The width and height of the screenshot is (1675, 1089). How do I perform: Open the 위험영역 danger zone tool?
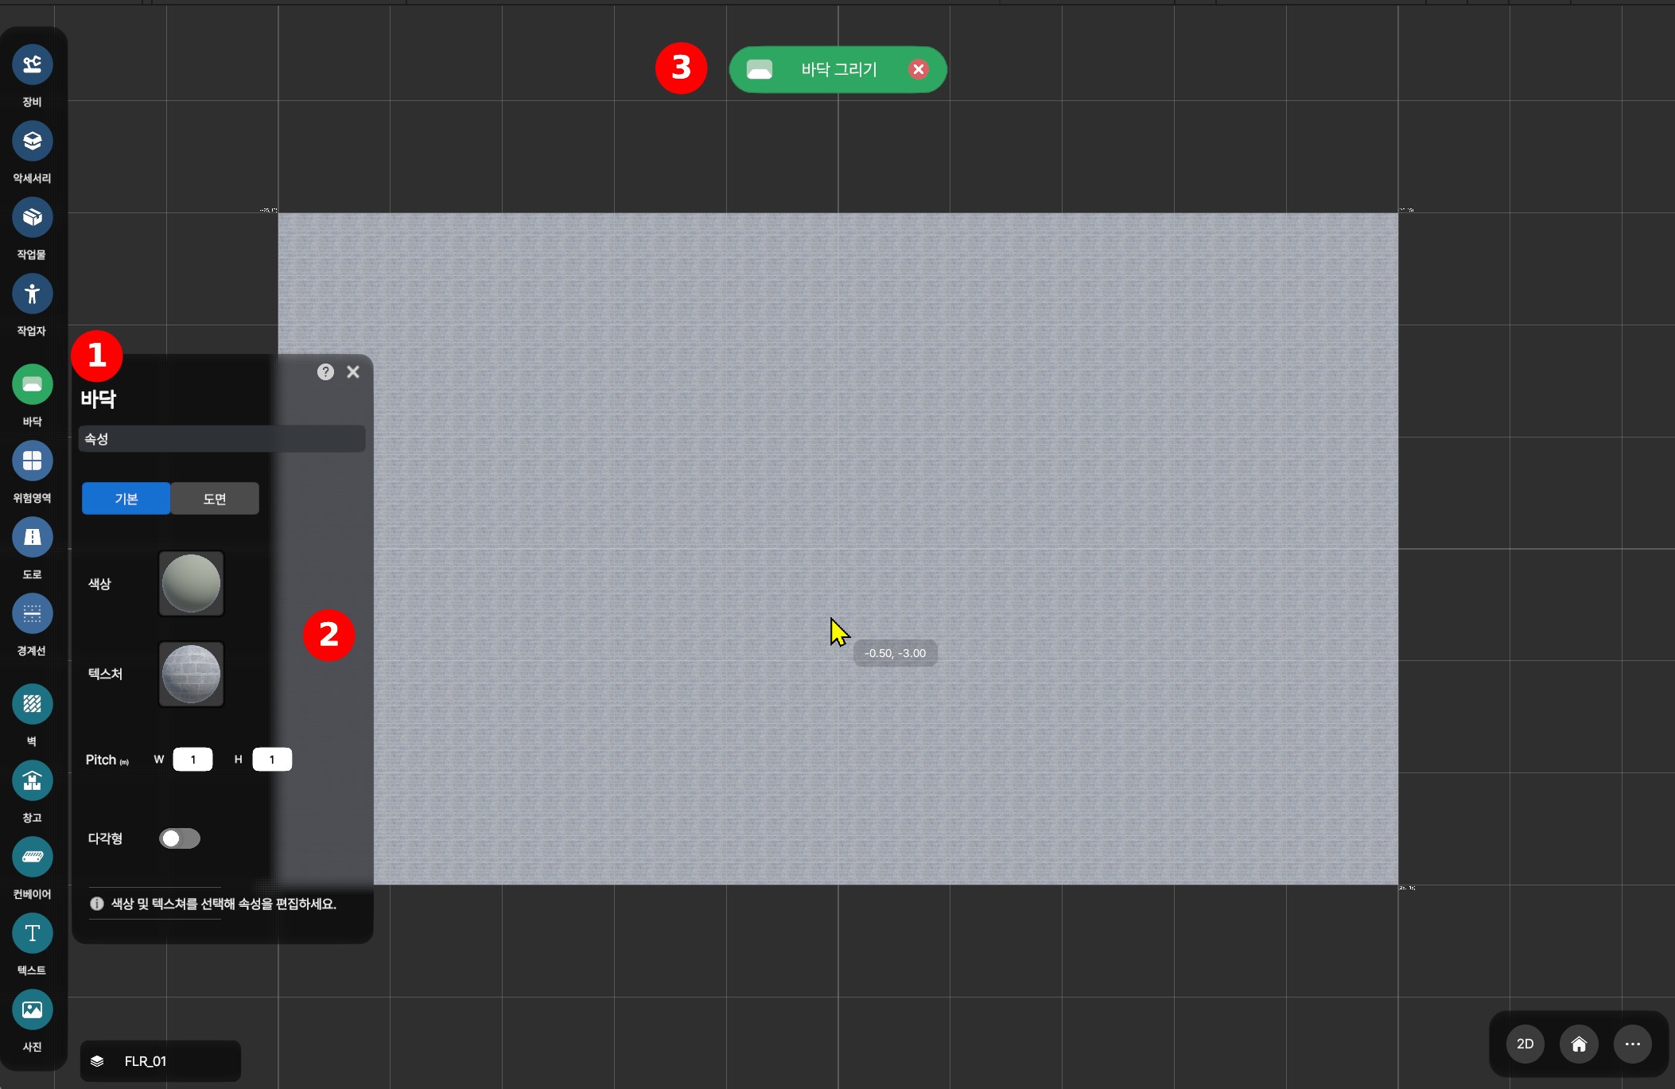pyautogui.click(x=32, y=461)
